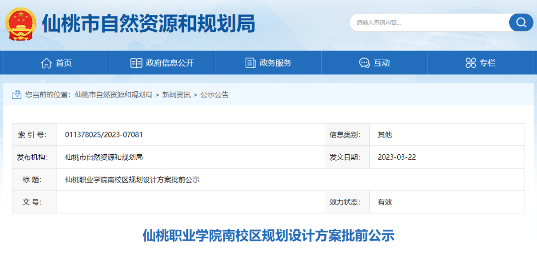
Task: Open the 首页 menu item
Action: coord(56,63)
